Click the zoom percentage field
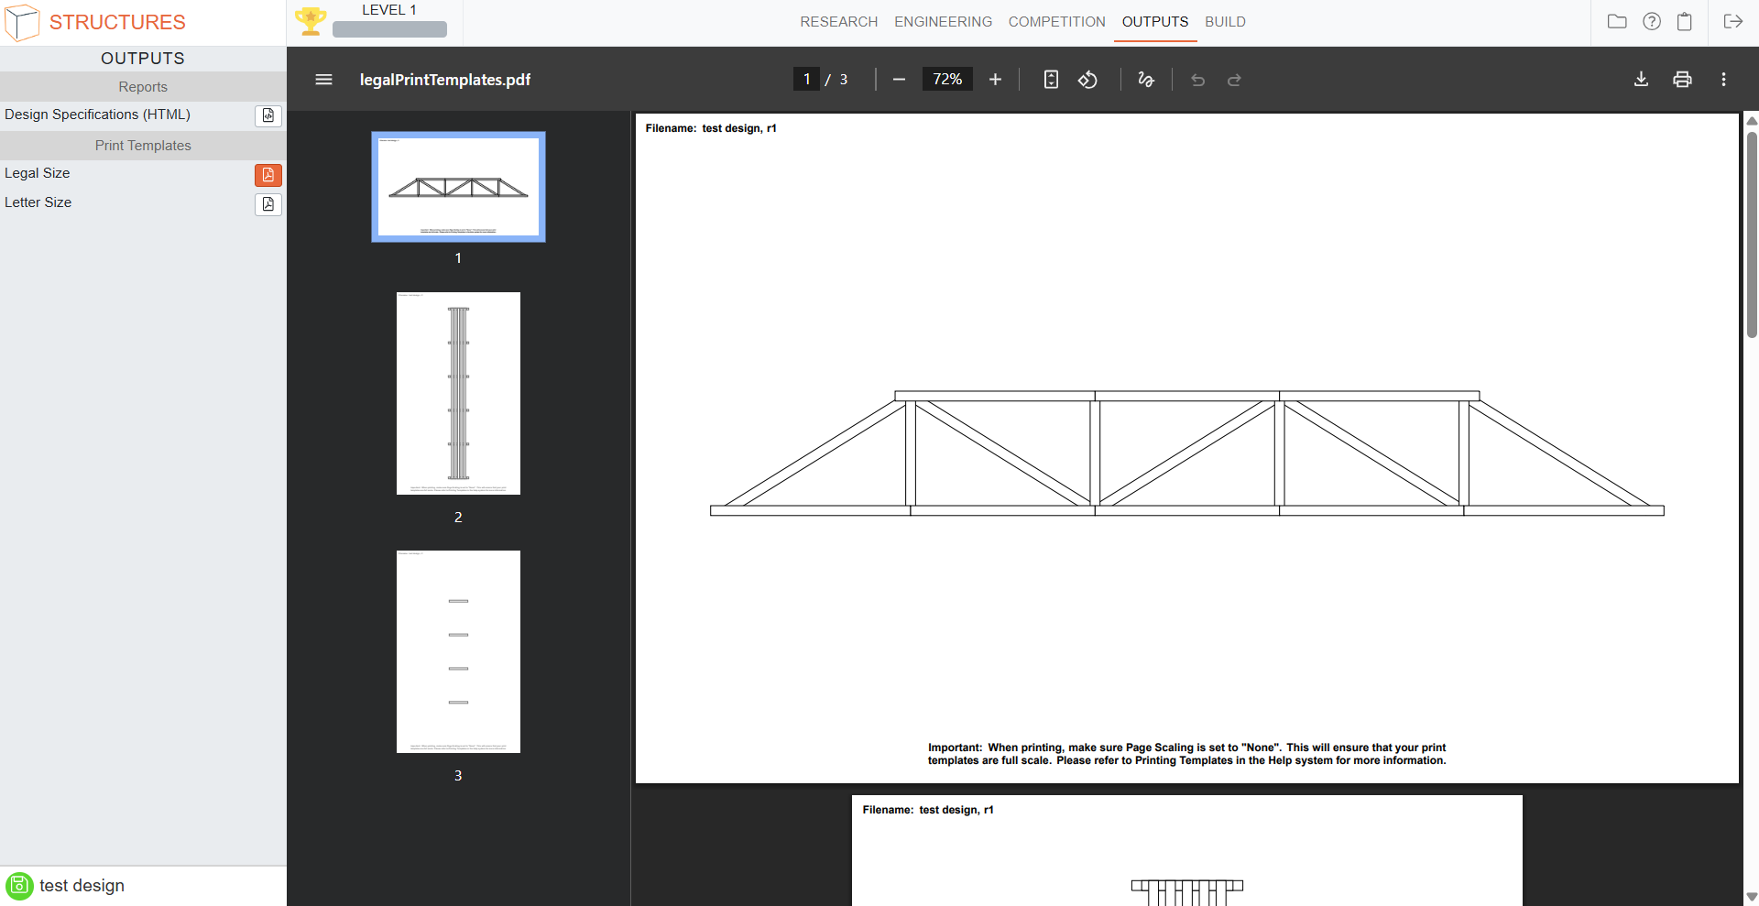The height and width of the screenshot is (906, 1759). 947,80
